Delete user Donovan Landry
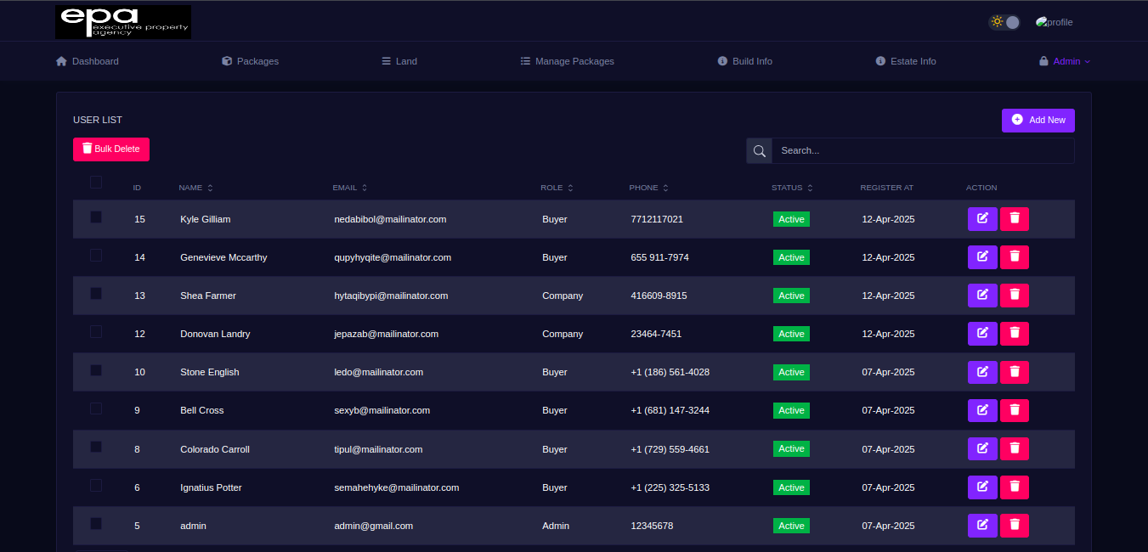Viewport: 1148px width, 552px height. [1015, 334]
